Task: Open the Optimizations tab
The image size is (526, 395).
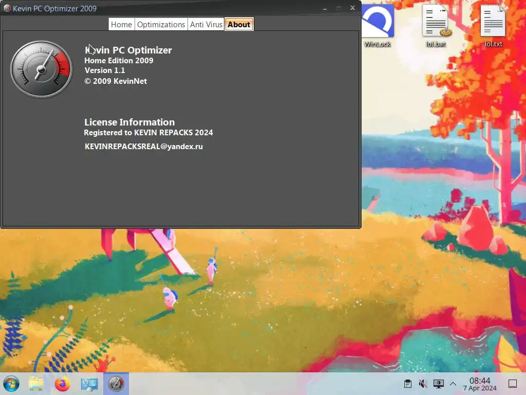Action: tap(161, 25)
